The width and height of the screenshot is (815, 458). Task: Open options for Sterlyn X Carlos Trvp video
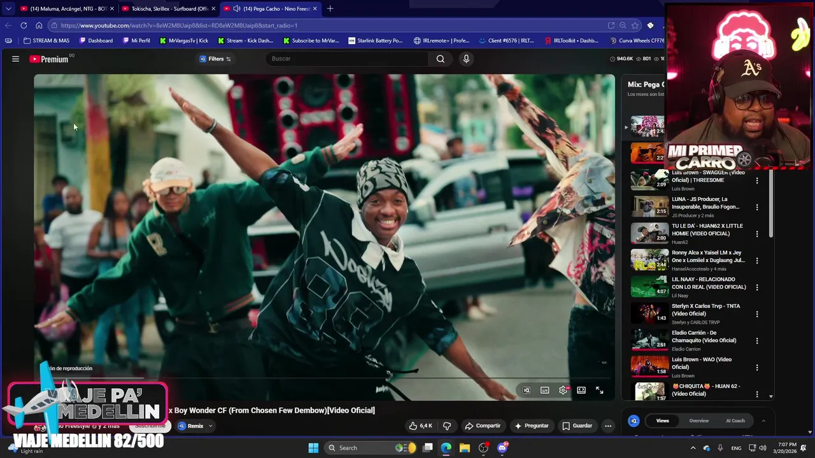(757, 314)
